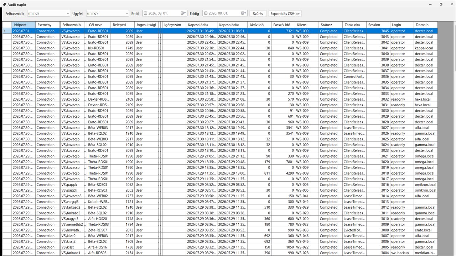
Task: Select the Kobalt-WEB target cell
Action: pos(99,202)
